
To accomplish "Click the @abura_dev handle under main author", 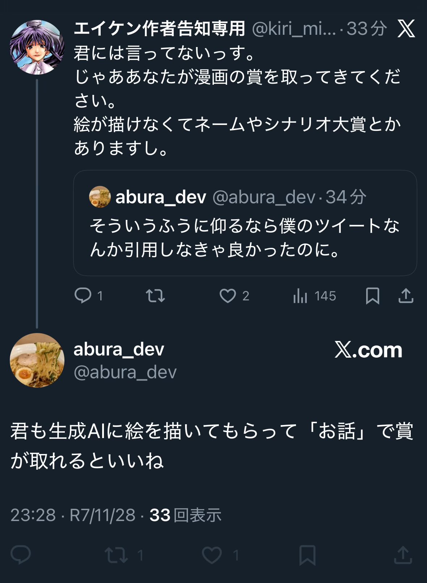I will [x=125, y=372].
